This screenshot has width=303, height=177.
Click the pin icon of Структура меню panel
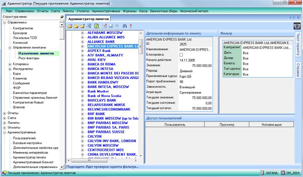62,17
